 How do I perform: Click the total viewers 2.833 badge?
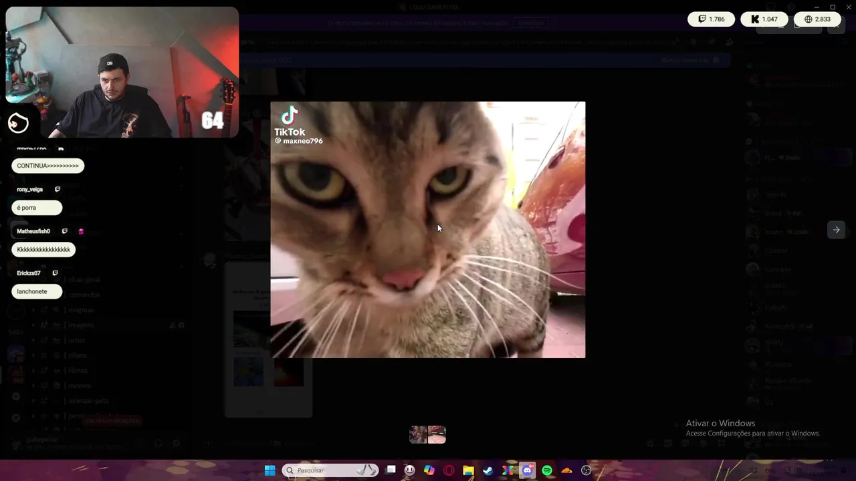point(817,19)
